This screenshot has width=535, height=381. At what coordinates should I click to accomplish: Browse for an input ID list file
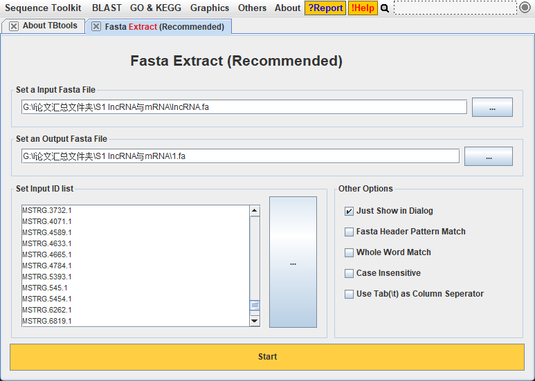pyautogui.click(x=293, y=262)
